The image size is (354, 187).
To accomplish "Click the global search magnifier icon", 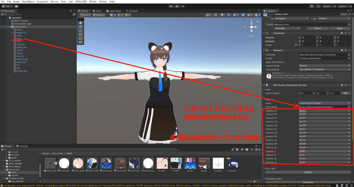I will point(318,6).
